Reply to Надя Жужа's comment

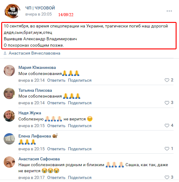pos(56,126)
